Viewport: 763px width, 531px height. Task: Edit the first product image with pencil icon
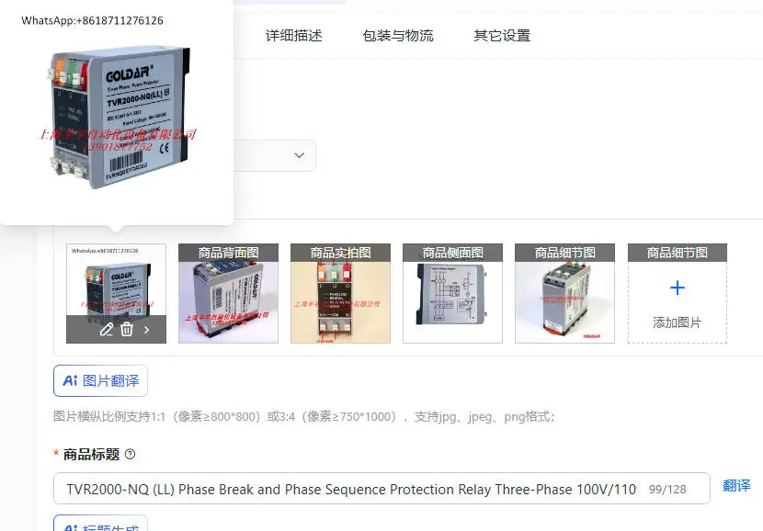[x=107, y=330]
